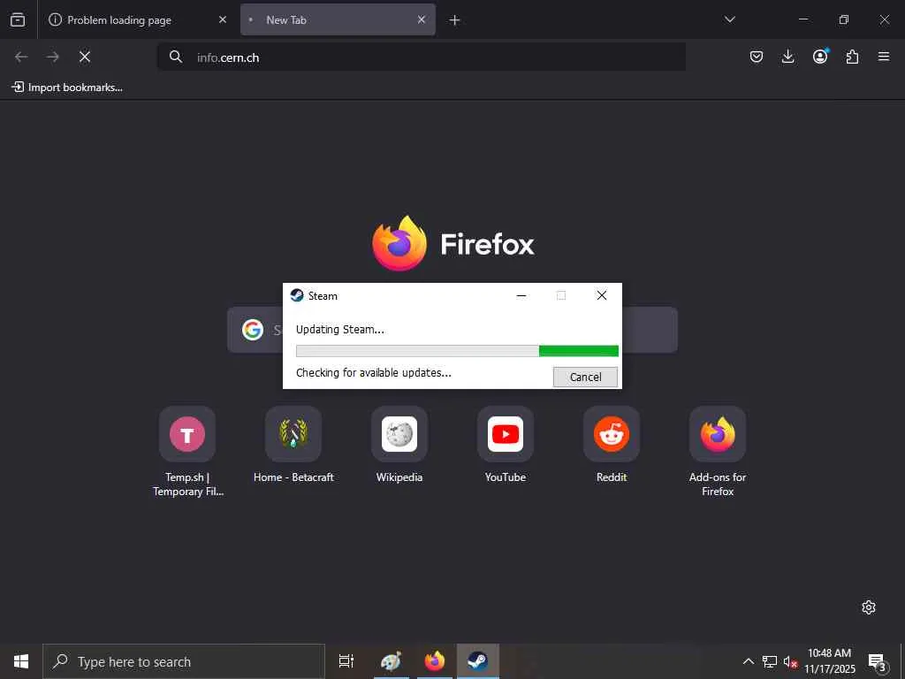Open the muted volume tray icon
Screen dimensions: 905x679
click(790, 662)
